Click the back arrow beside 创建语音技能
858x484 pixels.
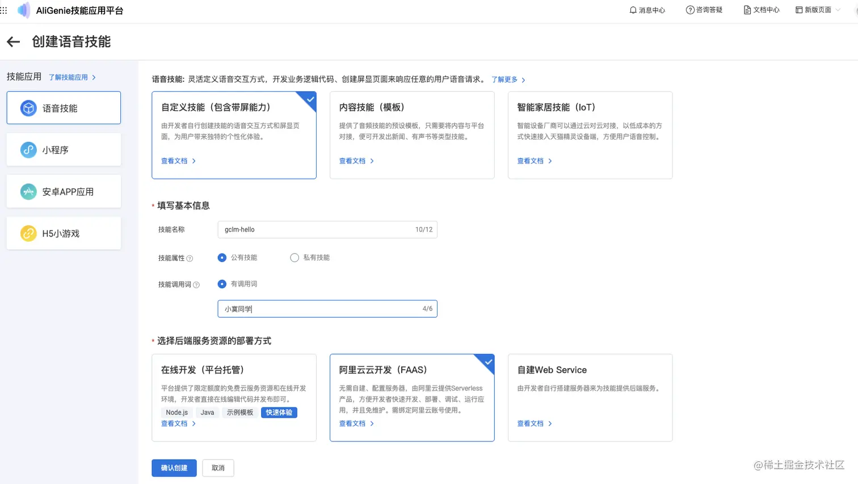(x=13, y=41)
